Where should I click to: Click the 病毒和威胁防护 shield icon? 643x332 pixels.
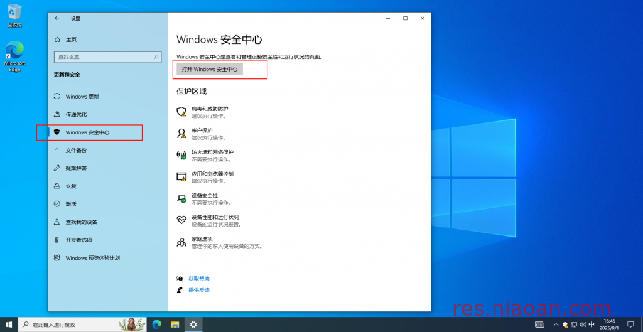point(181,112)
